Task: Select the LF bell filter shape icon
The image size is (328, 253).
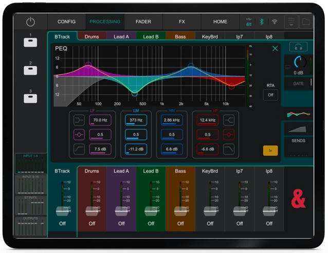Action: click(79, 134)
